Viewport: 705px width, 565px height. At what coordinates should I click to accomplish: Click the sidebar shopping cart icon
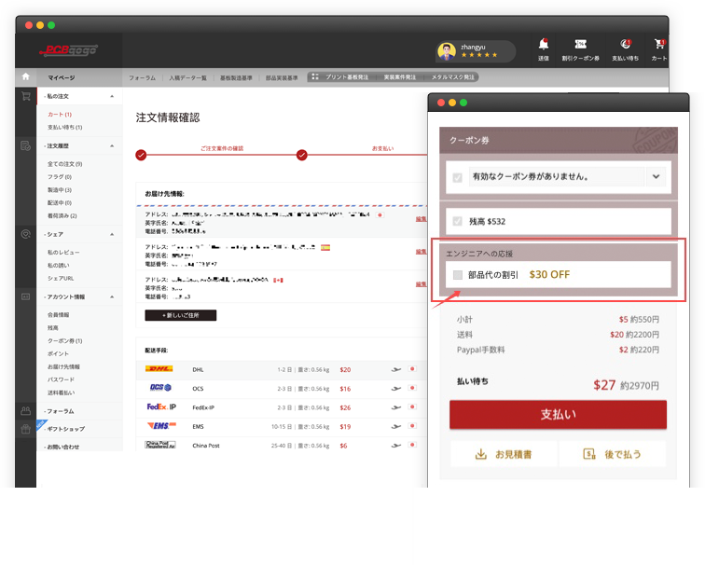25,96
